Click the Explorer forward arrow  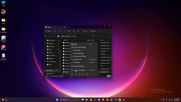point(49,36)
